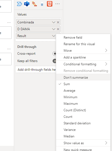Toggle the Cross-report switch
The image size is (112, 151).
click(x=54, y=54)
